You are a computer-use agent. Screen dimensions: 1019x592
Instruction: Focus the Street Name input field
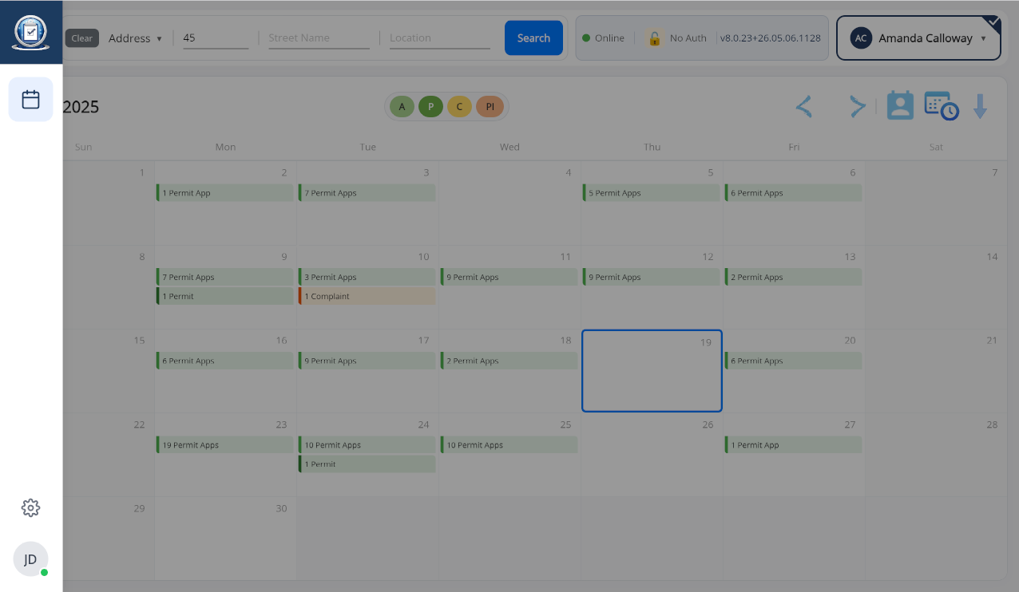[319, 38]
